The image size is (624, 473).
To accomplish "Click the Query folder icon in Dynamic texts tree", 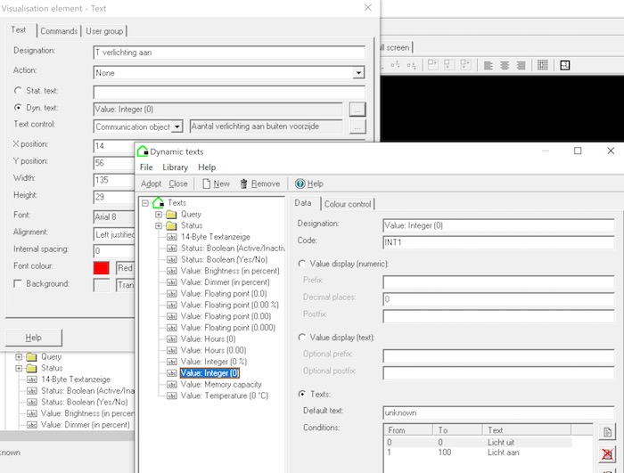I will point(171,215).
